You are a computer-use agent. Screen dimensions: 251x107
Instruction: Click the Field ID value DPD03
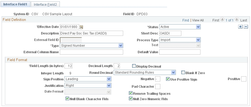pos(142,14)
